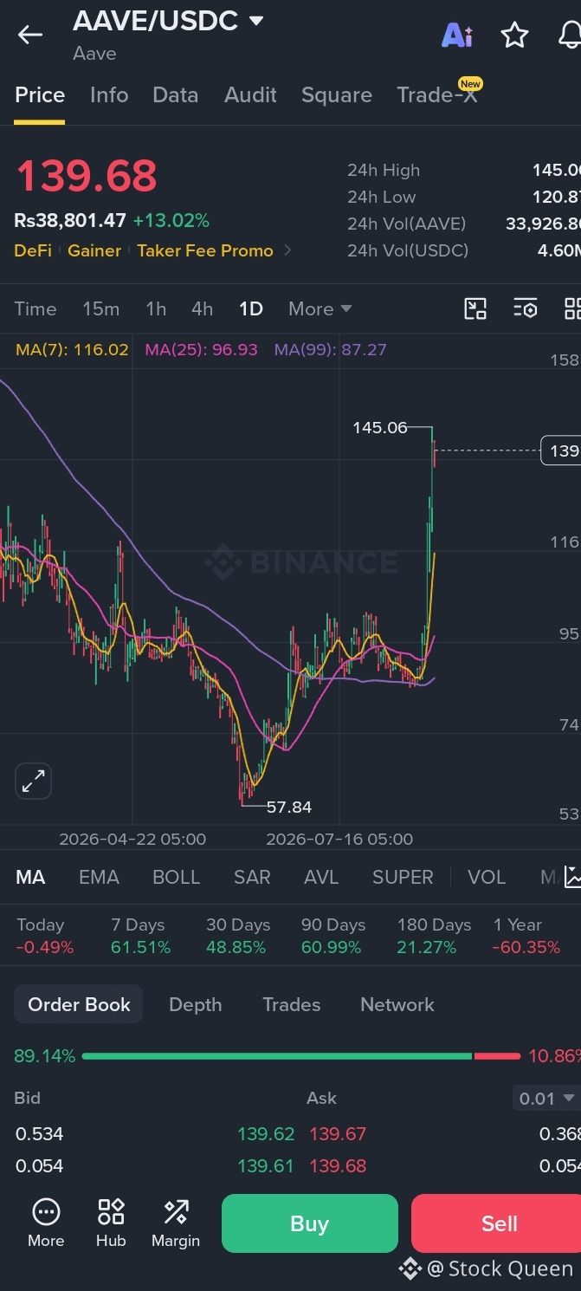This screenshot has width=581, height=1291.
Task: Open the Trade-X tab
Action: (437, 95)
